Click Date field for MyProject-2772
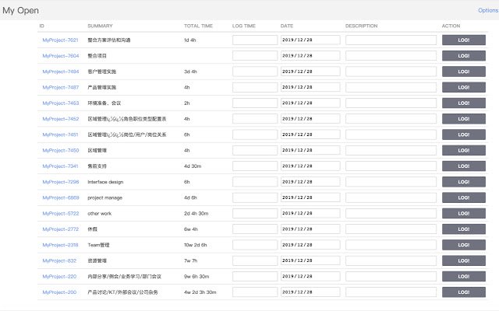499x311 pixels. [x=310, y=229]
